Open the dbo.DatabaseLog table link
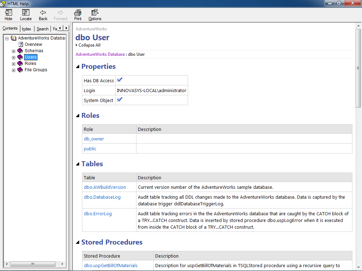Screen dimensions: 362x271 point(102,197)
